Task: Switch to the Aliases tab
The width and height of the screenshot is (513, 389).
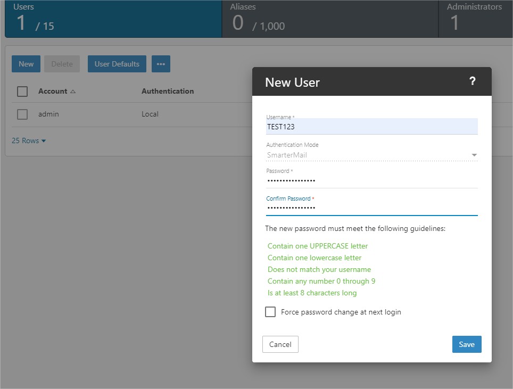Action: (330, 19)
